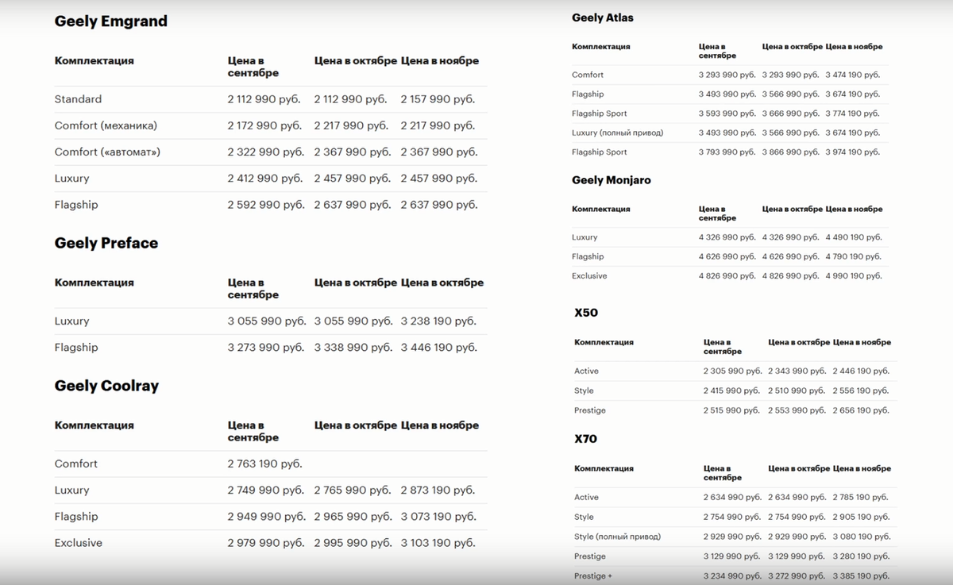The height and width of the screenshot is (585, 953).
Task: Click X50 Active September price "2 305 990 руб."
Action: click(732, 371)
